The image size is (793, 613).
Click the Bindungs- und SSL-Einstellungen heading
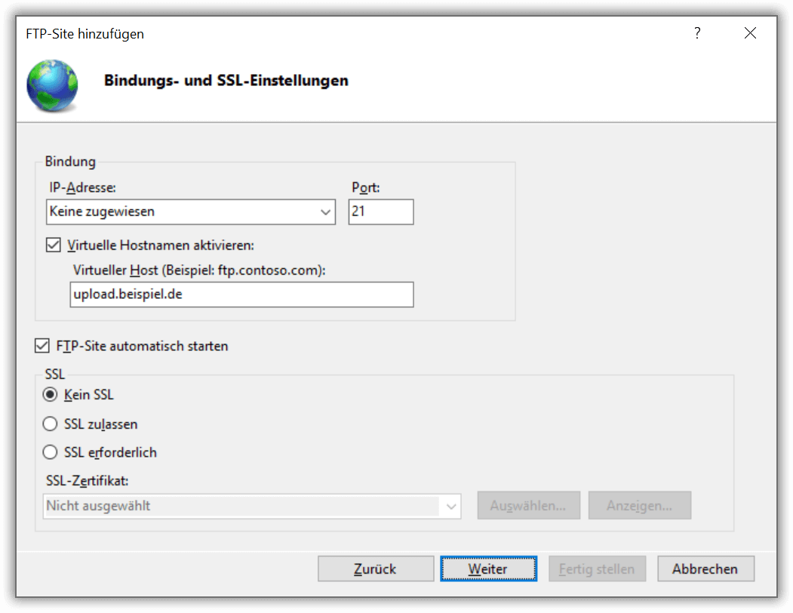(226, 81)
